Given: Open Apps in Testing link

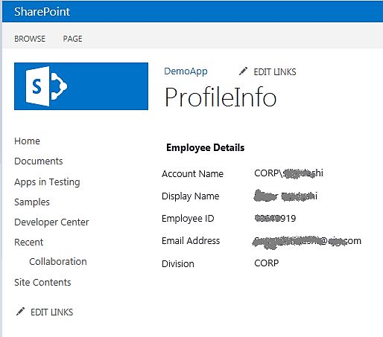Looking at the screenshot, I should [47, 182].
